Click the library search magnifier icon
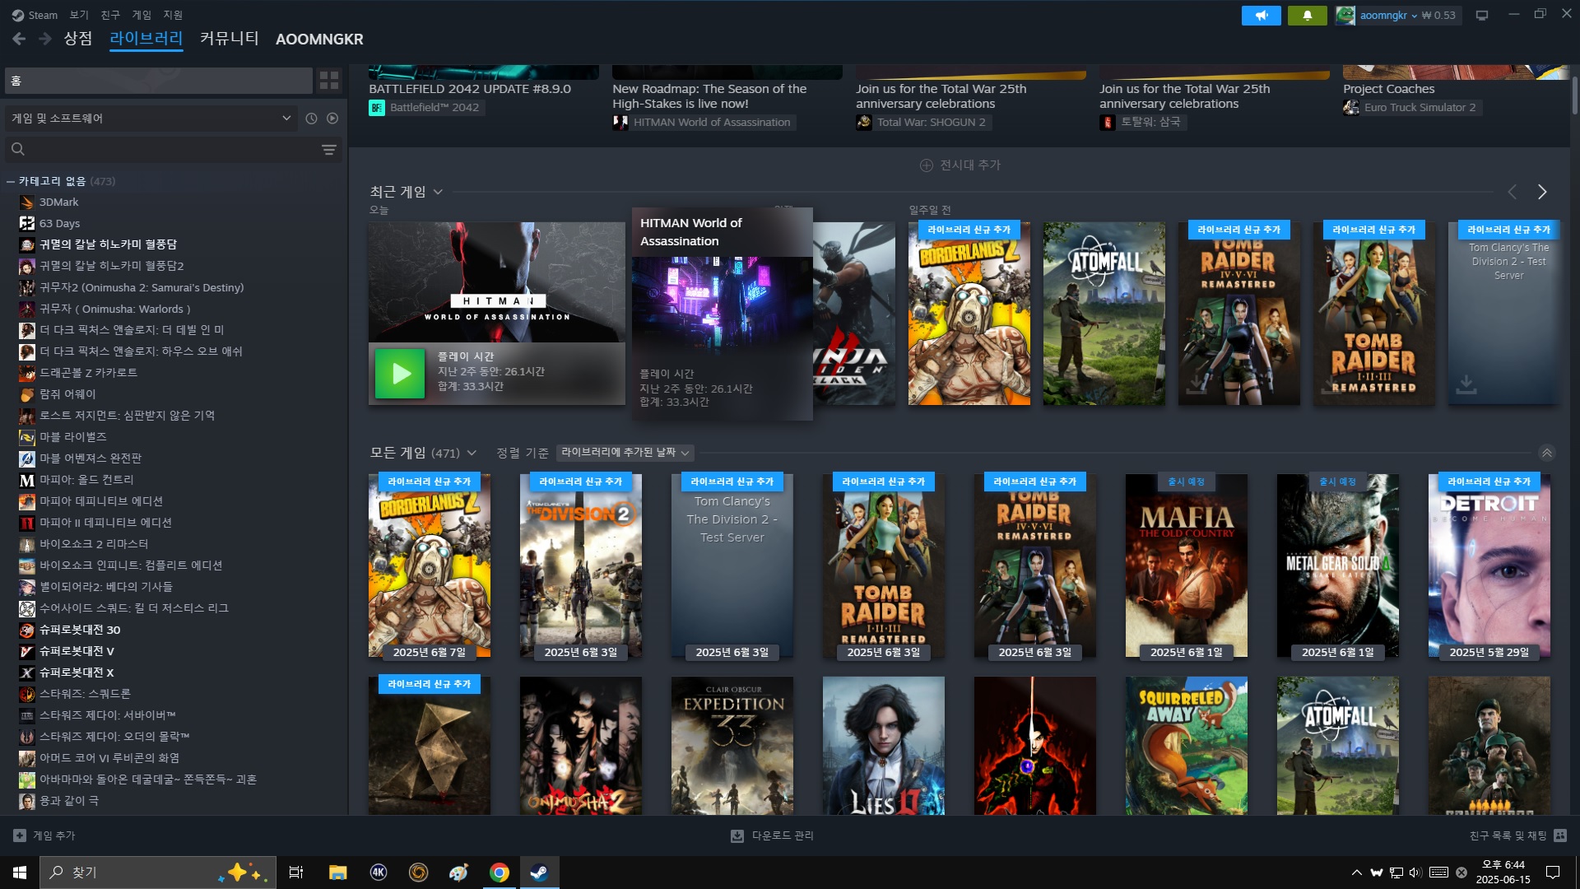1580x889 pixels. pyautogui.click(x=18, y=149)
